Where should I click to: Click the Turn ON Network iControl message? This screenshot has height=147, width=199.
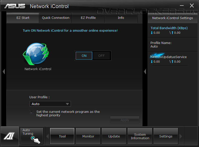click(70, 31)
